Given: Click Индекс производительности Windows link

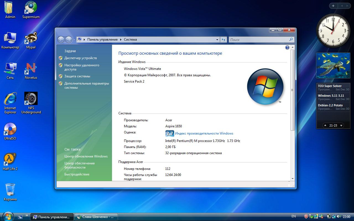Looking at the screenshot, I should click(204, 133).
